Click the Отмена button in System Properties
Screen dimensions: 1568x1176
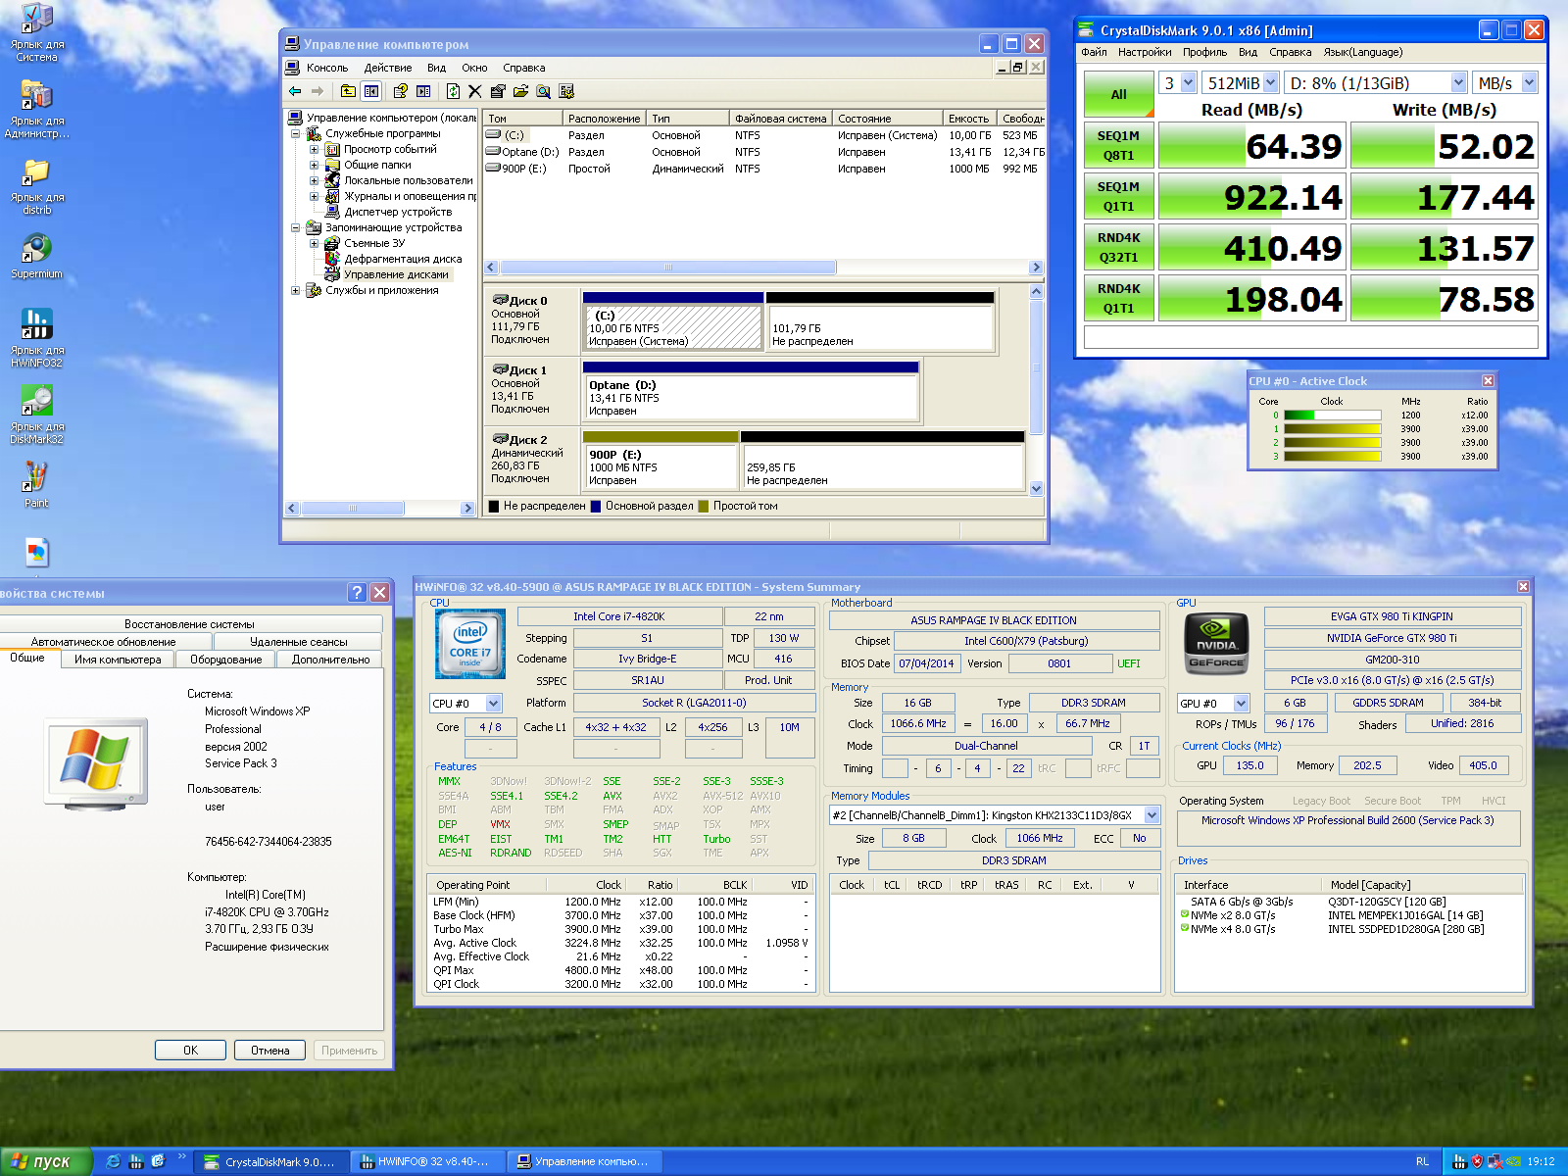(x=269, y=1050)
